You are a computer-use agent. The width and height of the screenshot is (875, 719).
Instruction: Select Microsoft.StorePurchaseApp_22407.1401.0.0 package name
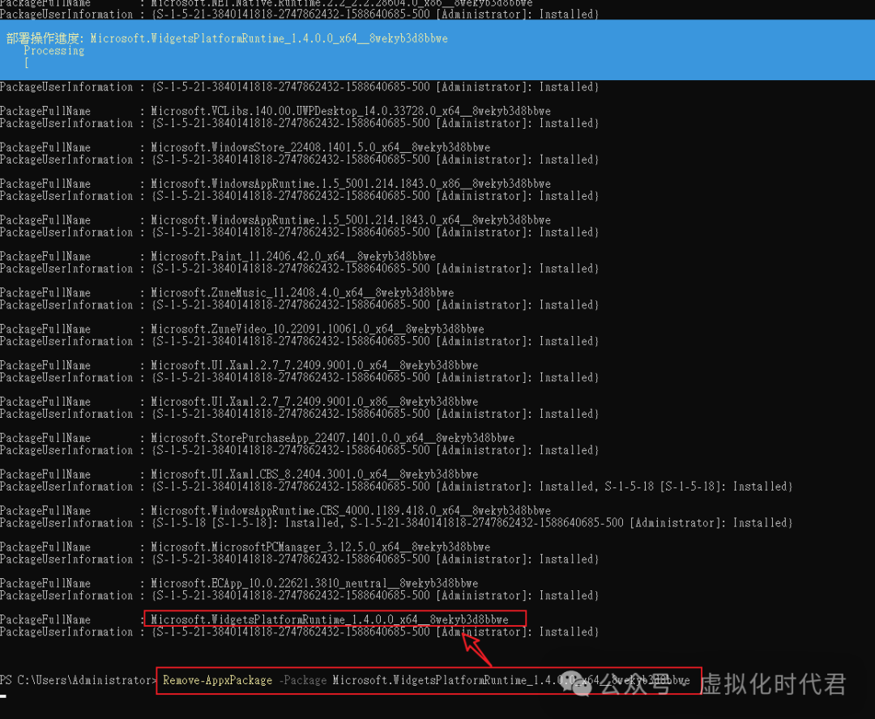pos(333,438)
